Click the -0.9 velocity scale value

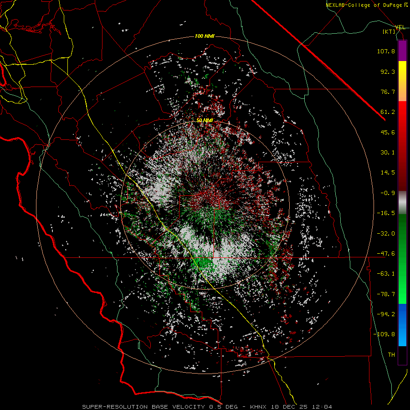pos(388,193)
